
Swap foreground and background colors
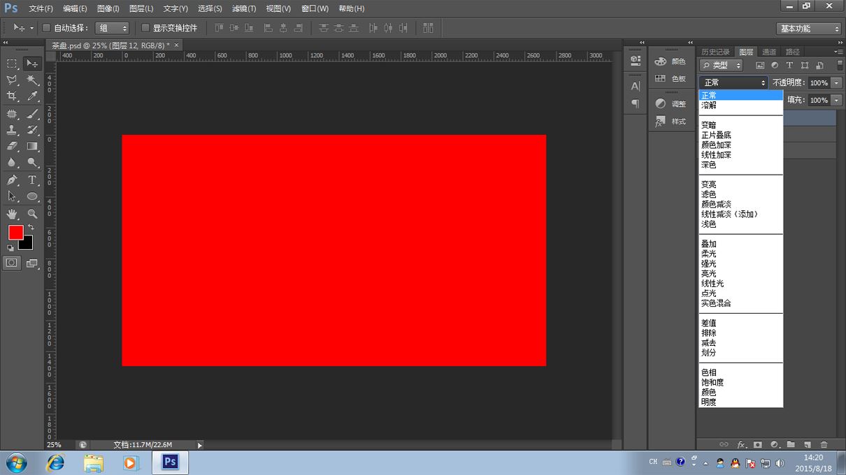tap(31, 227)
